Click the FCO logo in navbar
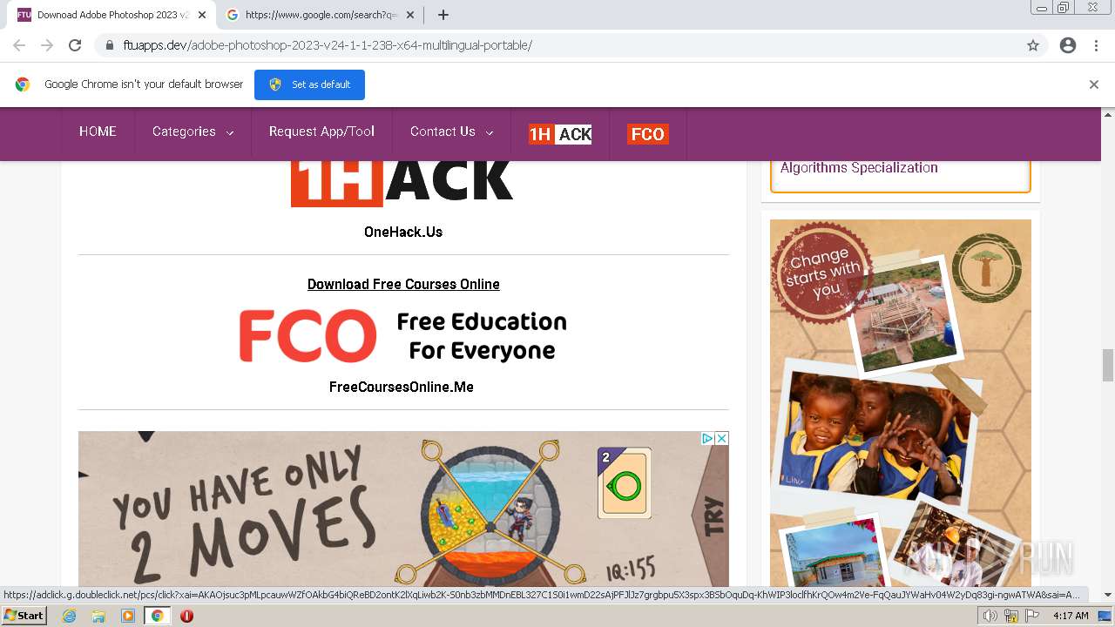The height and width of the screenshot is (627, 1115). coord(647,134)
